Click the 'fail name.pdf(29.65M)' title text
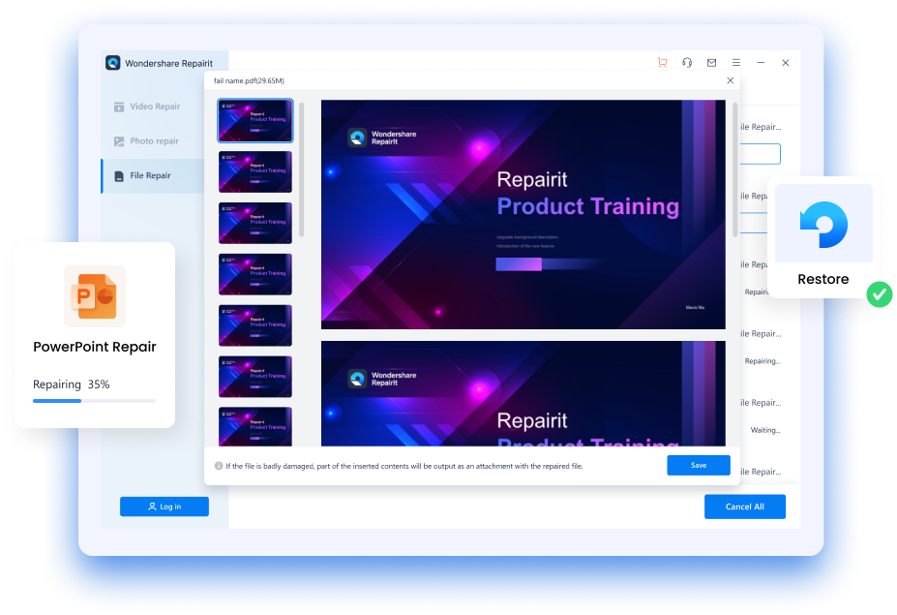 [249, 80]
